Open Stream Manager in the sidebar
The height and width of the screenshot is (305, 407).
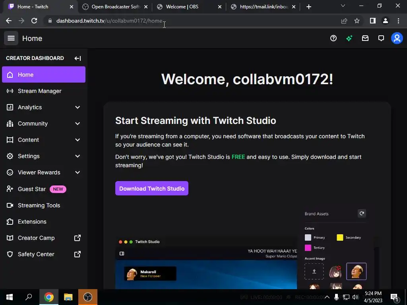click(x=44, y=91)
